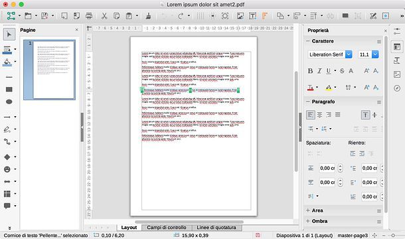Click the Cut scissors icon
The width and height of the screenshot is (405, 239).
click(x=104, y=16)
